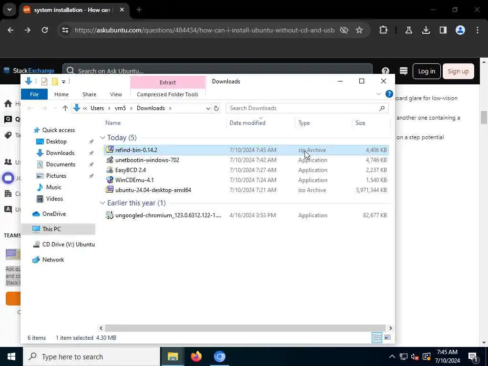Switch to details view layout icon
488x366 pixels.
pyautogui.click(x=377, y=338)
